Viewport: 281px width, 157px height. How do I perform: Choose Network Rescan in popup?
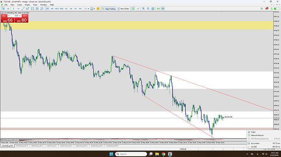coord(263,135)
